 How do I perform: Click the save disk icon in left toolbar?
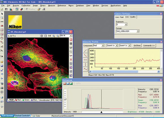[x=2, y=66]
